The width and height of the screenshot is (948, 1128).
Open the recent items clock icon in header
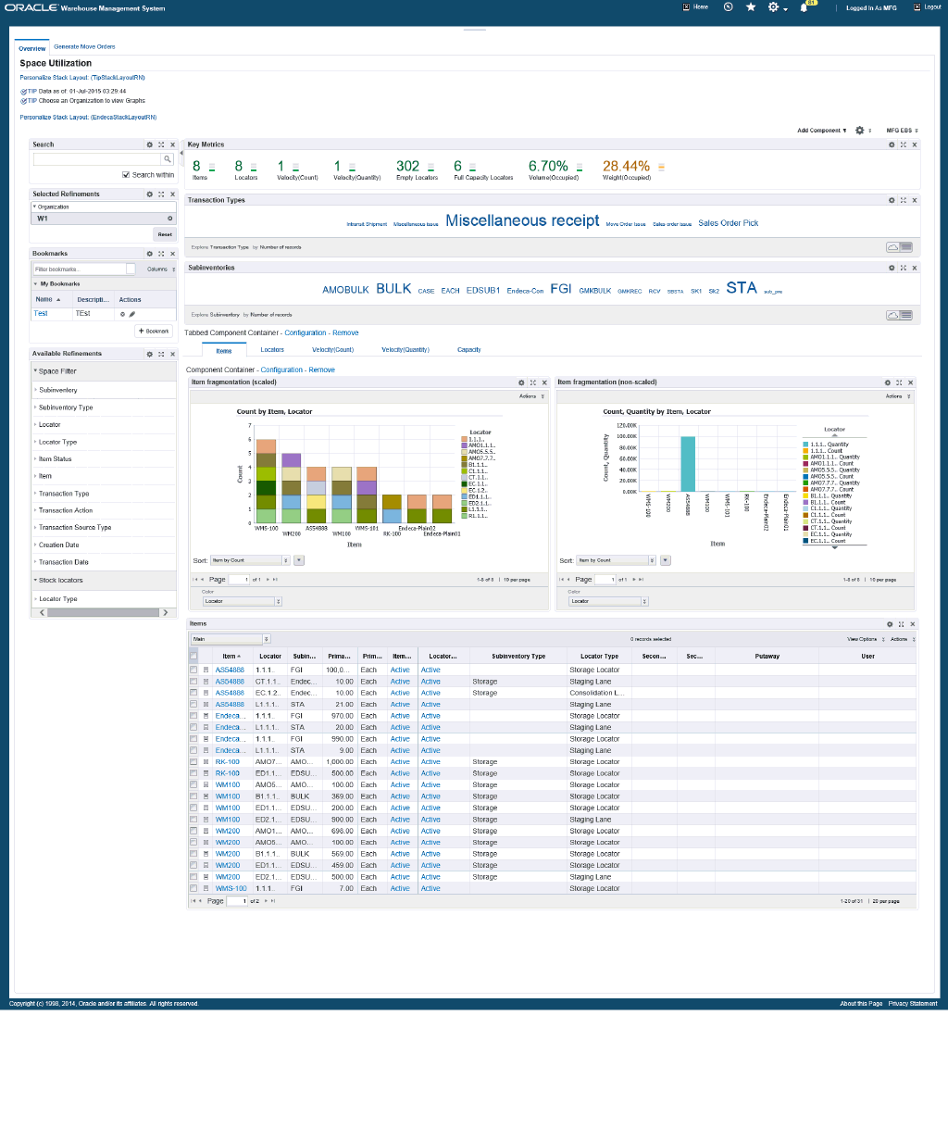pyautogui.click(x=729, y=6)
